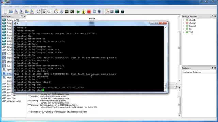Viewport: 218px width, 122px height.
Task: Start all devices with green play button
Action: (78, 12)
